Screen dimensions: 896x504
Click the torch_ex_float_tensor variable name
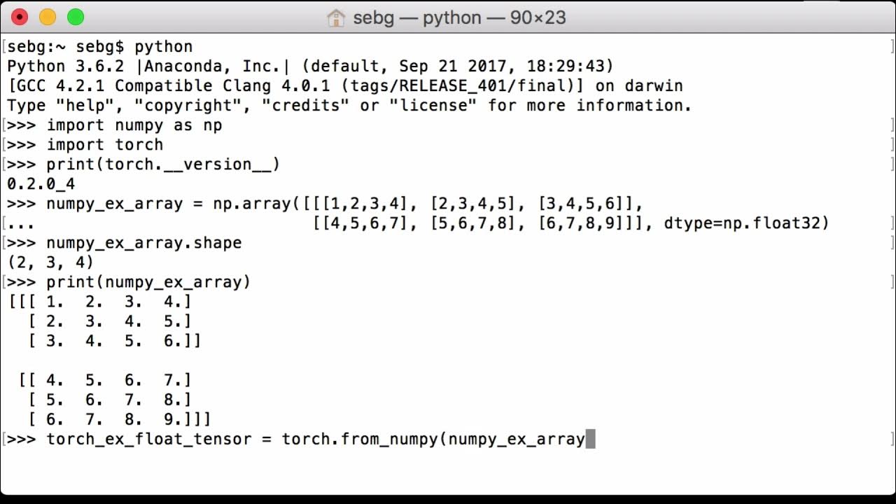pos(149,439)
